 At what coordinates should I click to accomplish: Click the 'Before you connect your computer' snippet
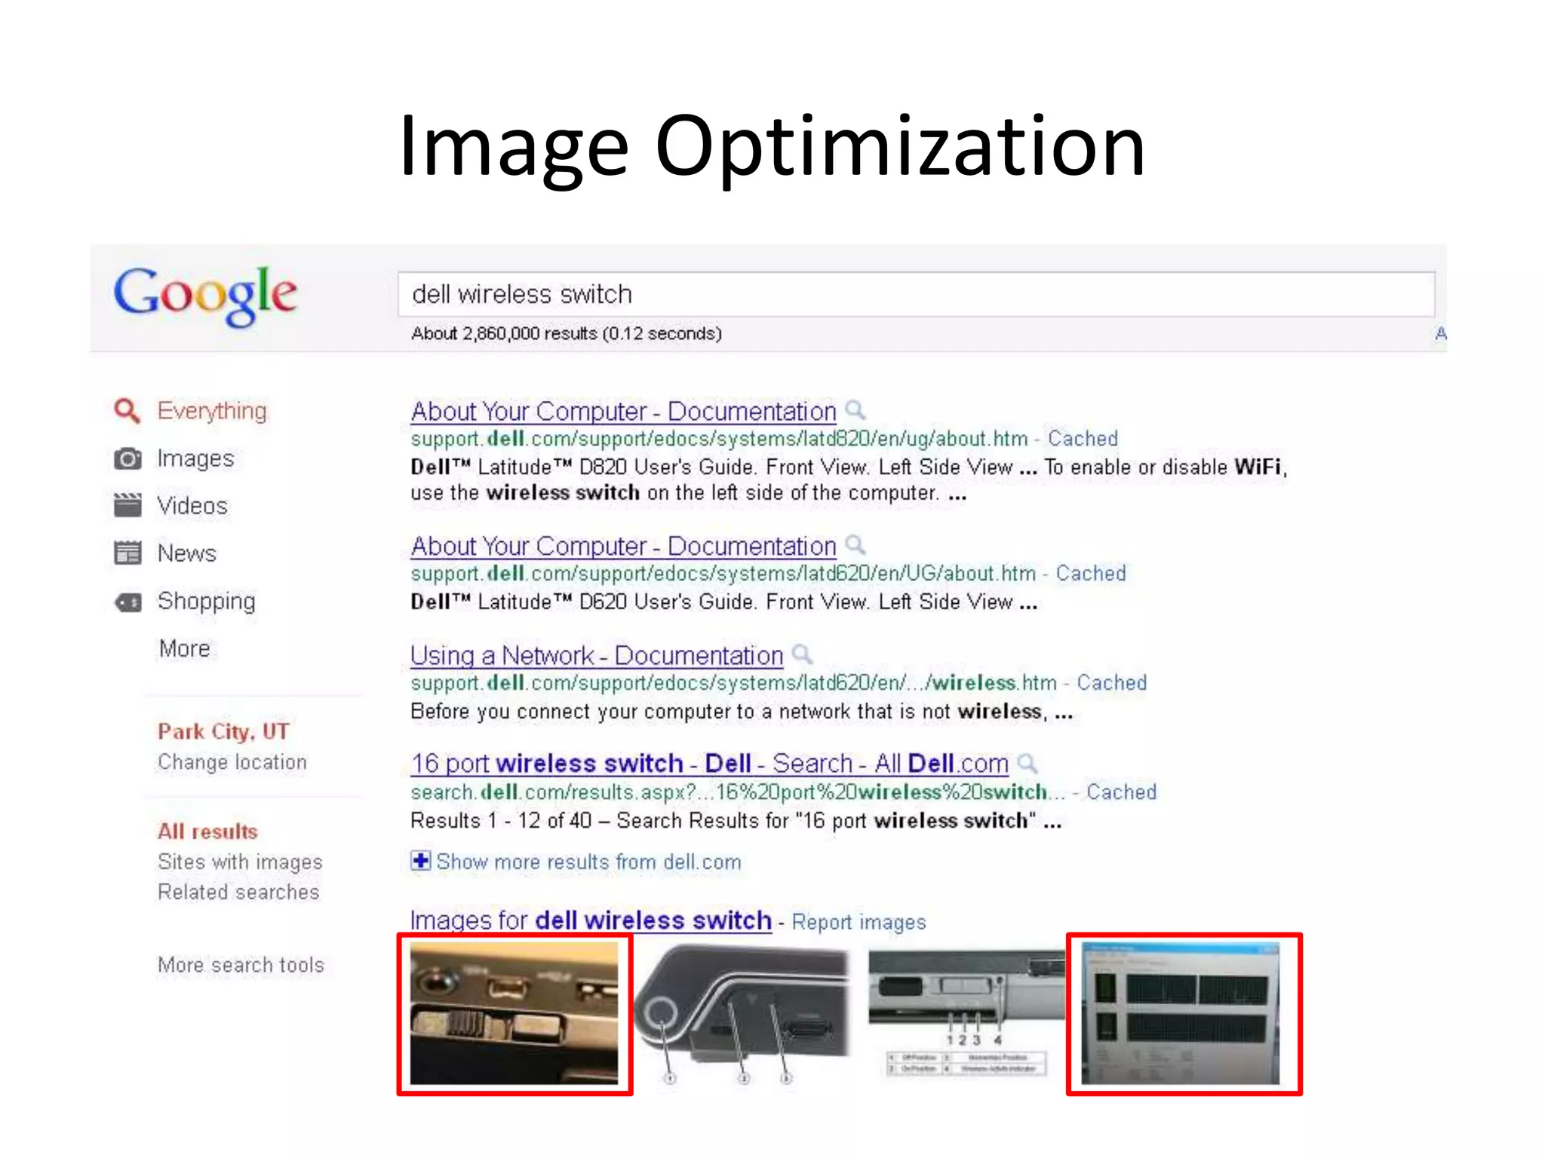pos(742,712)
